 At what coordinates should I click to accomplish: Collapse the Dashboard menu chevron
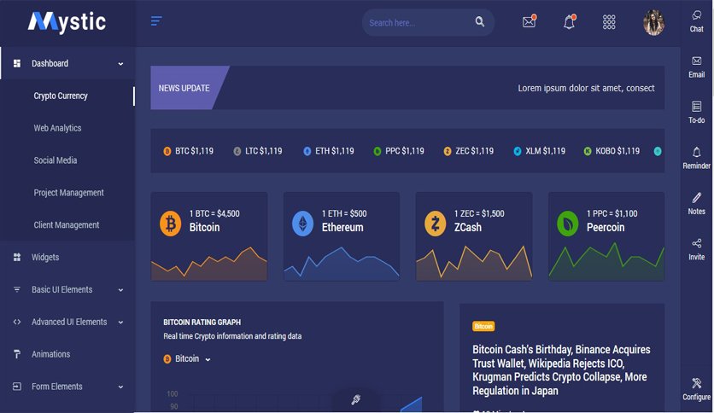tap(120, 64)
